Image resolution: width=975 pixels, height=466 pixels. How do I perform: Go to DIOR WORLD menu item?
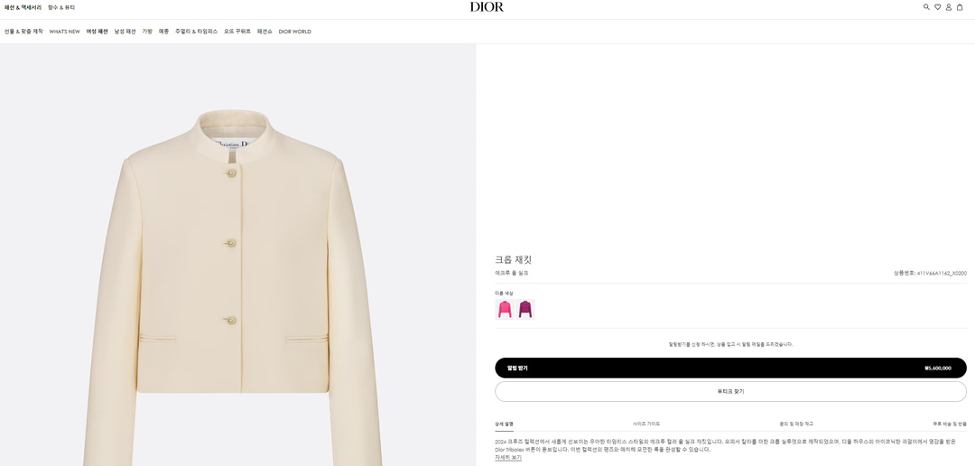294,32
